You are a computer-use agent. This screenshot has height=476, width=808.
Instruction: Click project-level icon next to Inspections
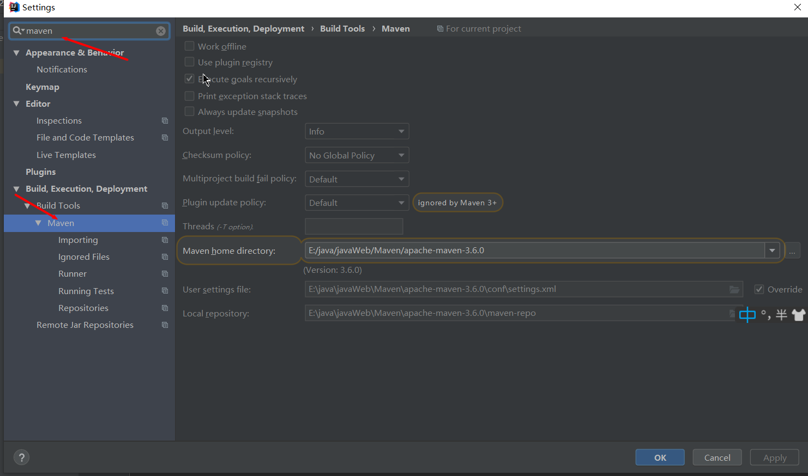[165, 121]
